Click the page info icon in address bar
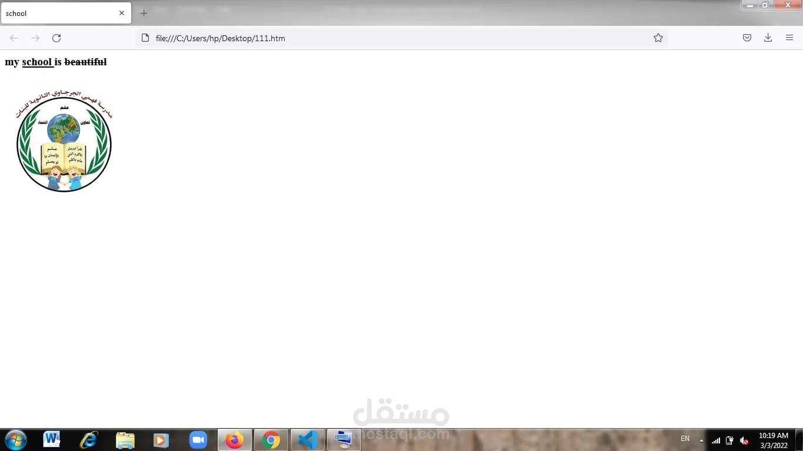This screenshot has height=451, width=803. [145, 38]
